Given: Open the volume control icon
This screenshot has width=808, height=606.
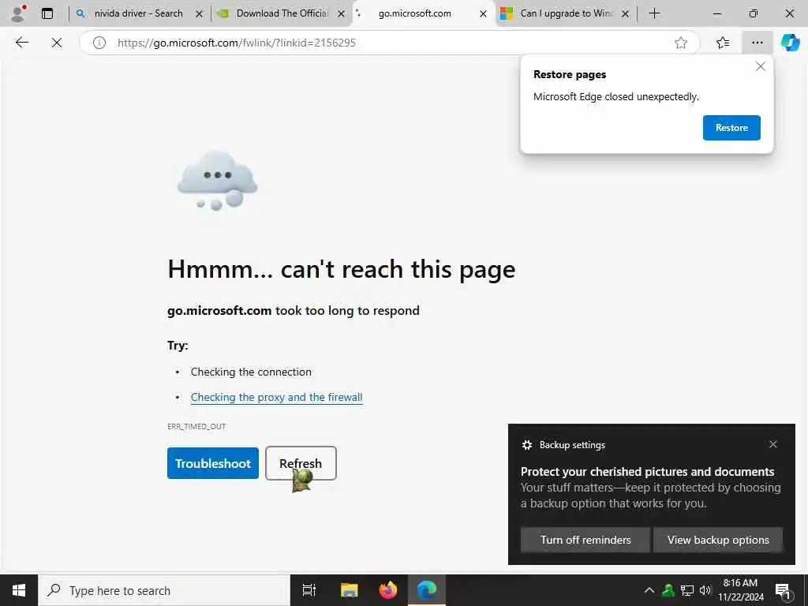Looking at the screenshot, I should (705, 590).
